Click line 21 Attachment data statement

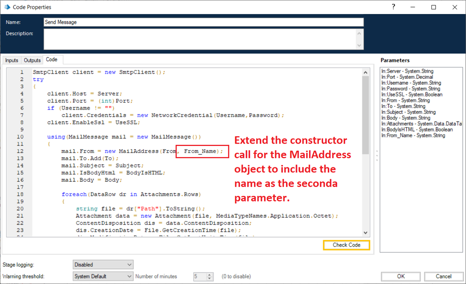(207, 216)
